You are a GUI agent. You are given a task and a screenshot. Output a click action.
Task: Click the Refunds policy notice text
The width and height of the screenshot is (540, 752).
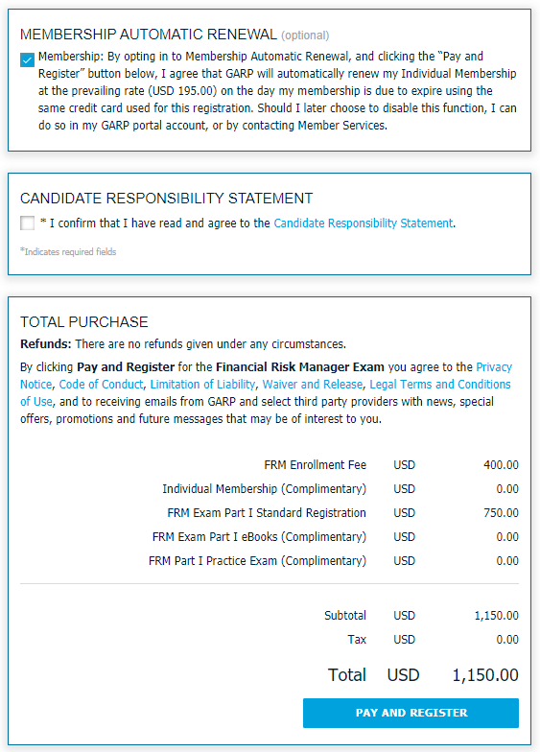[183, 343]
